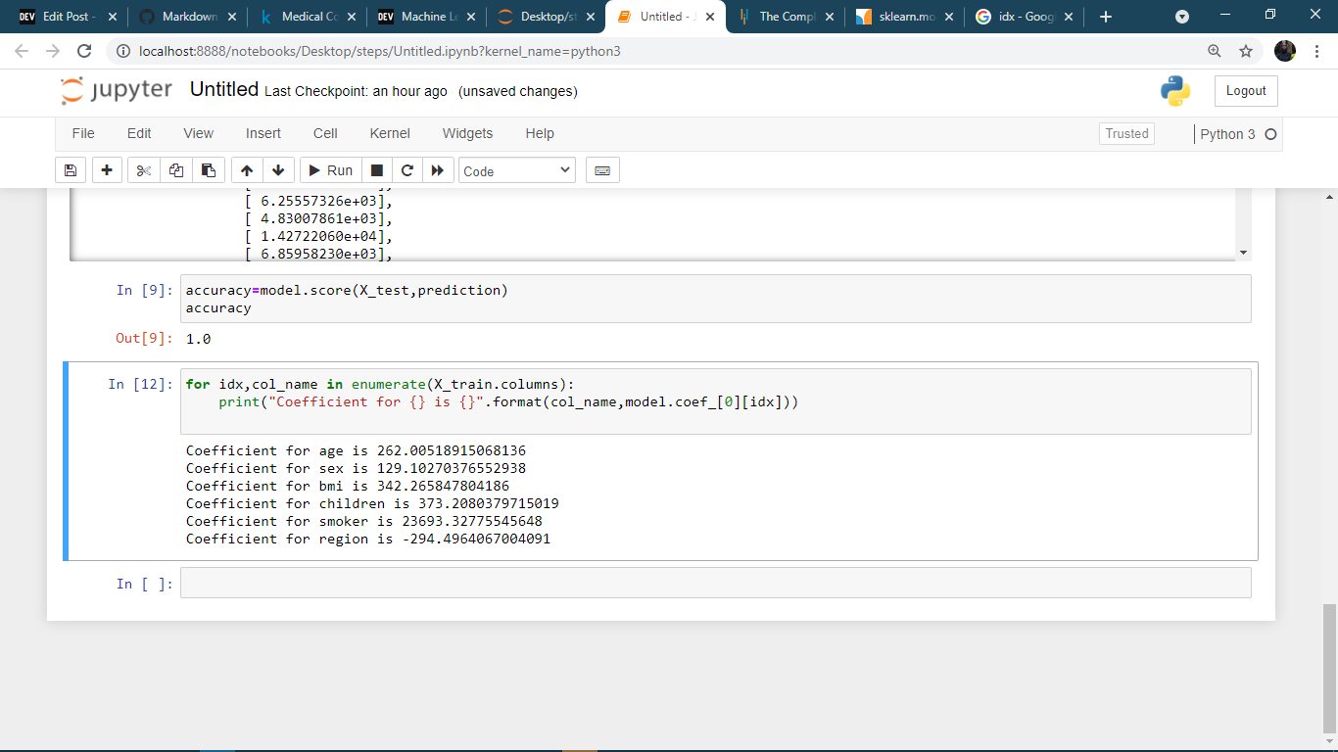Open the Chrome profile avatar
This screenshot has height=752, width=1338.
pos(1285,51)
